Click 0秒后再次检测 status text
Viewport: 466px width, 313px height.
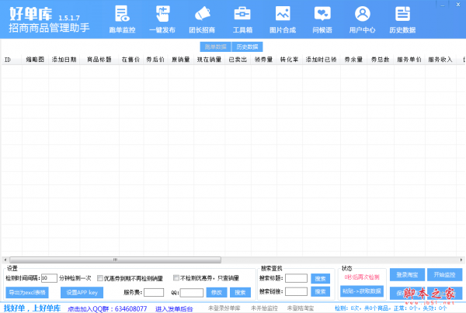pyautogui.click(x=362, y=277)
